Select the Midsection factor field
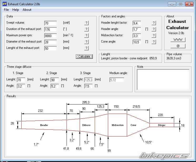The height and width of the screenshot is (162, 196). (x=137, y=36)
